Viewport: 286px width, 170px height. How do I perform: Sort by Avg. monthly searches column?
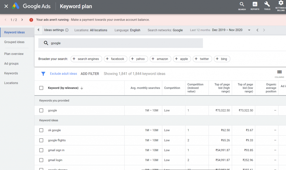pyautogui.click(x=145, y=88)
